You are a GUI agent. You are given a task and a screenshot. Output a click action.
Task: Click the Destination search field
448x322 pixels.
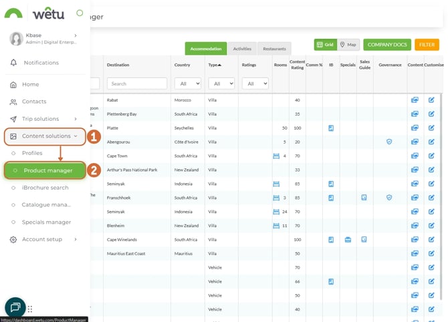pyautogui.click(x=137, y=84)
